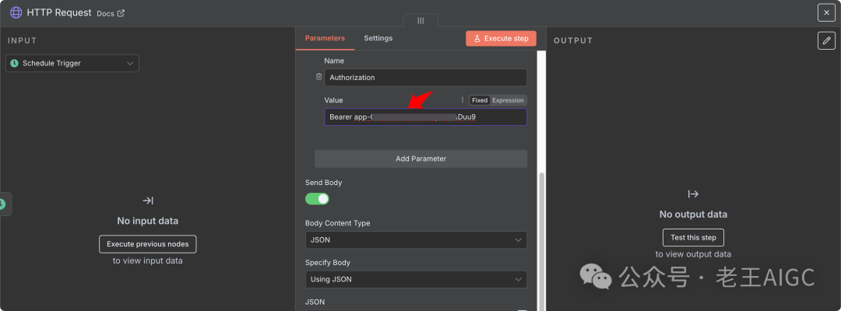
Task: Click the Bearer token Value field
Action: (425, 117)
